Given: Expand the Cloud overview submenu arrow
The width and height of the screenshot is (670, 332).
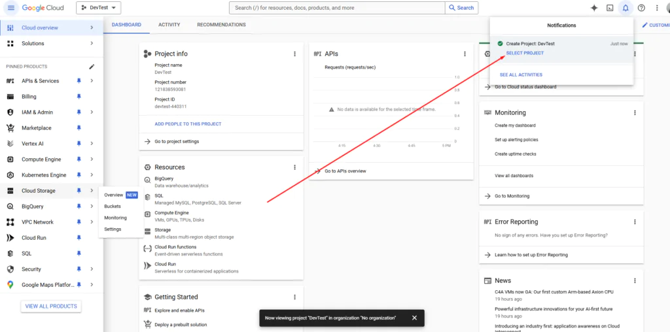Looking at the screenshot, I should coord(92,27).
